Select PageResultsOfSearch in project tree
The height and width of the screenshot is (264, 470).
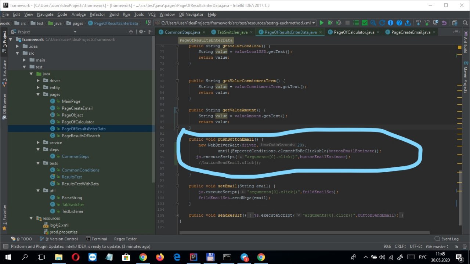pos(81,135)
